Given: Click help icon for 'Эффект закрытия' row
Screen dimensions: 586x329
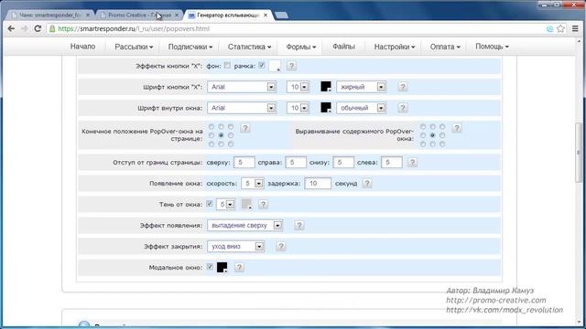Looking at the screenshot, I should (281, 246).
